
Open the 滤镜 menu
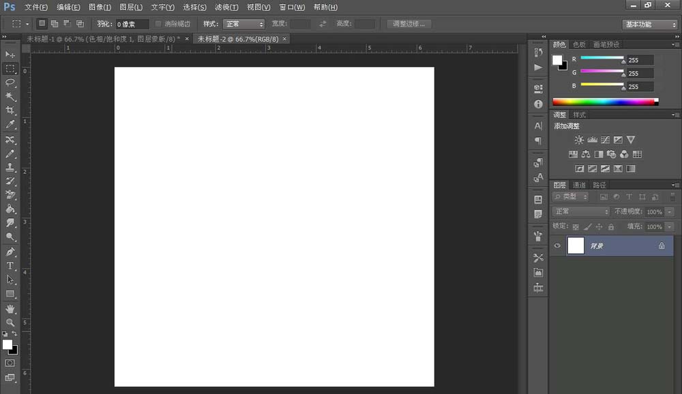coord(226,7)
